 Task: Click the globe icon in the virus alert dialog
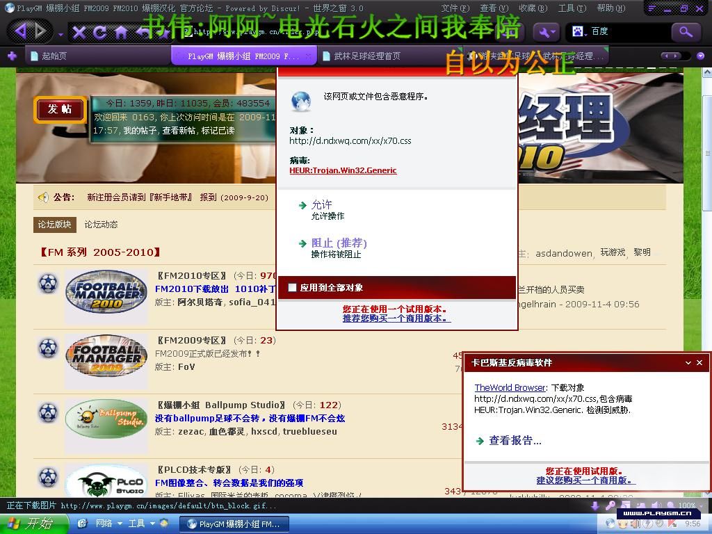(301, 102)
